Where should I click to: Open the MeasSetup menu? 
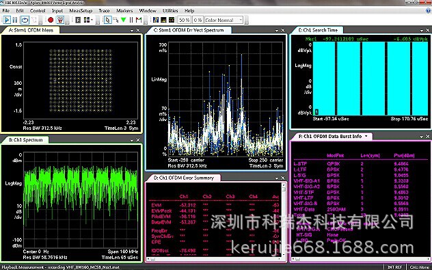[x=81, y=10]
